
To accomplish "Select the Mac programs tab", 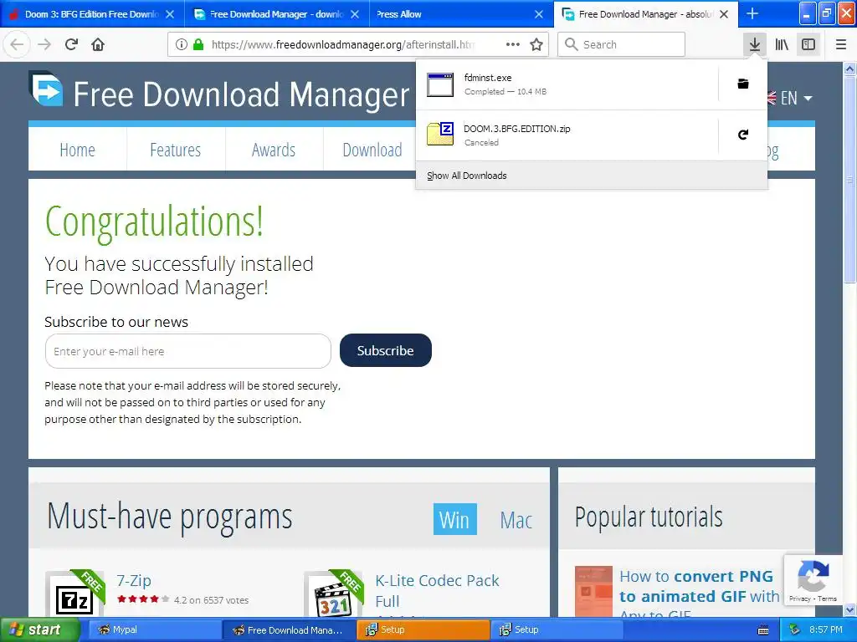I will coord(516,519).
